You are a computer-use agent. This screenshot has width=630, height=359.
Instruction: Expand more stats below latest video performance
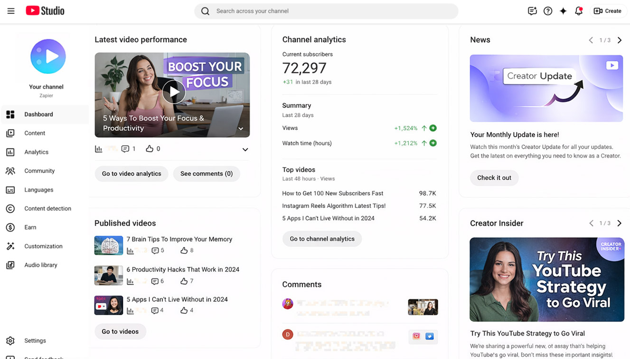245,149
